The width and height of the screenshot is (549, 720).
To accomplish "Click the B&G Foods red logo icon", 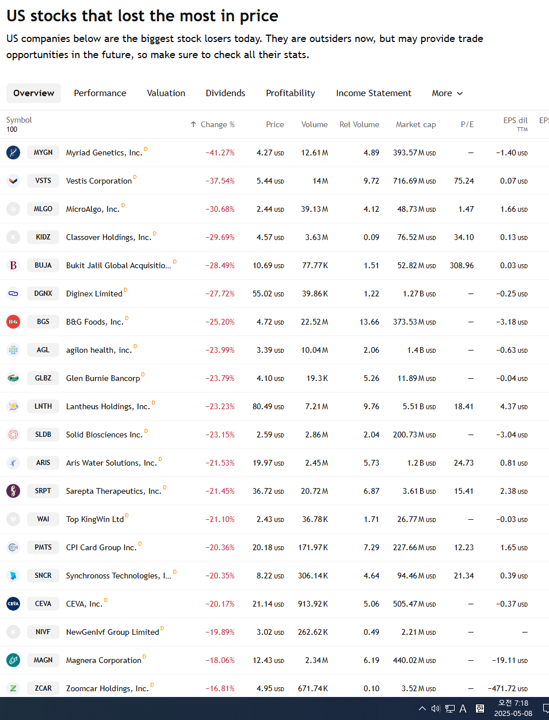I will coord(13,322).
